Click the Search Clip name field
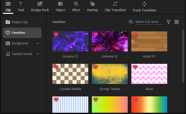 tap(149, 22)
